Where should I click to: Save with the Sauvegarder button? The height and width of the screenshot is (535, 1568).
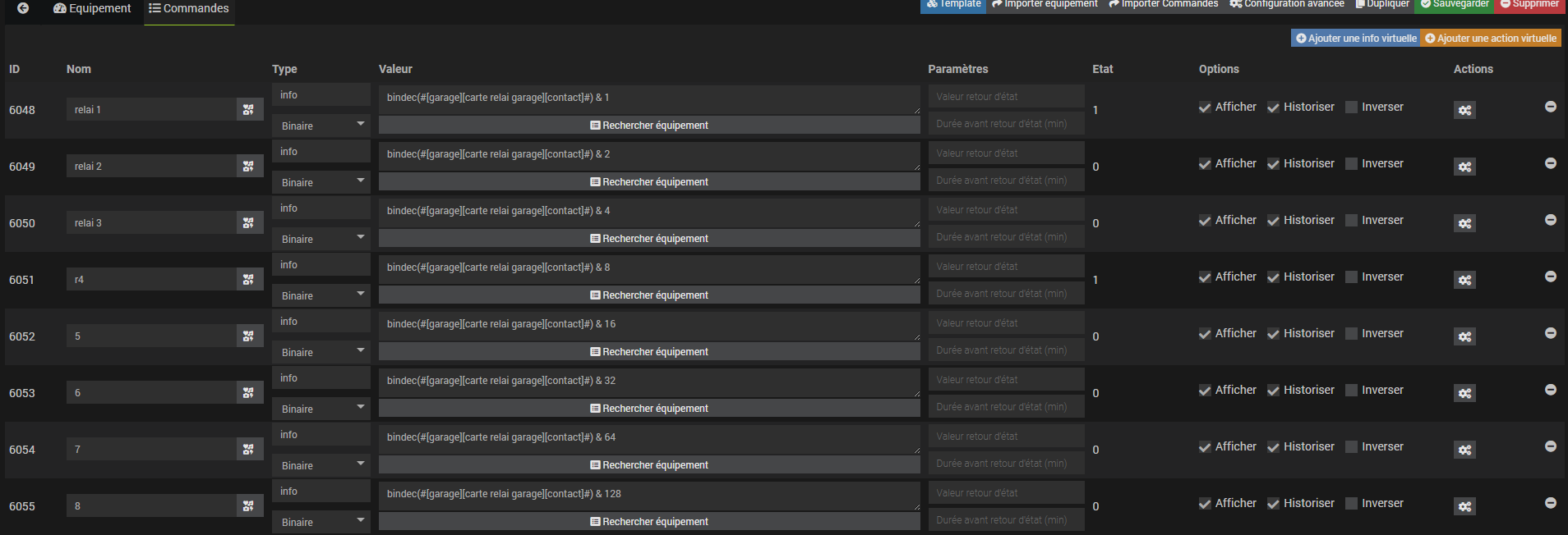coord(1455,5)
